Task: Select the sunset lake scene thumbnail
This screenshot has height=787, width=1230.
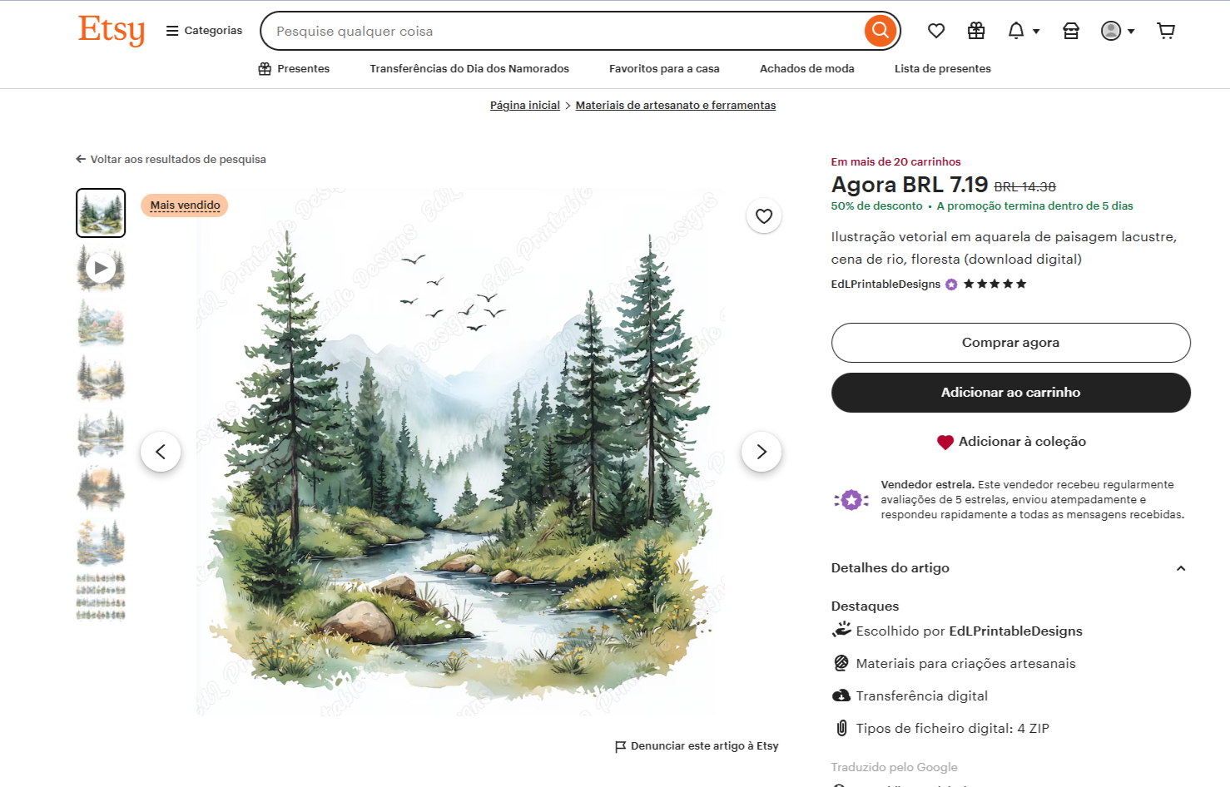Action: 101,488
